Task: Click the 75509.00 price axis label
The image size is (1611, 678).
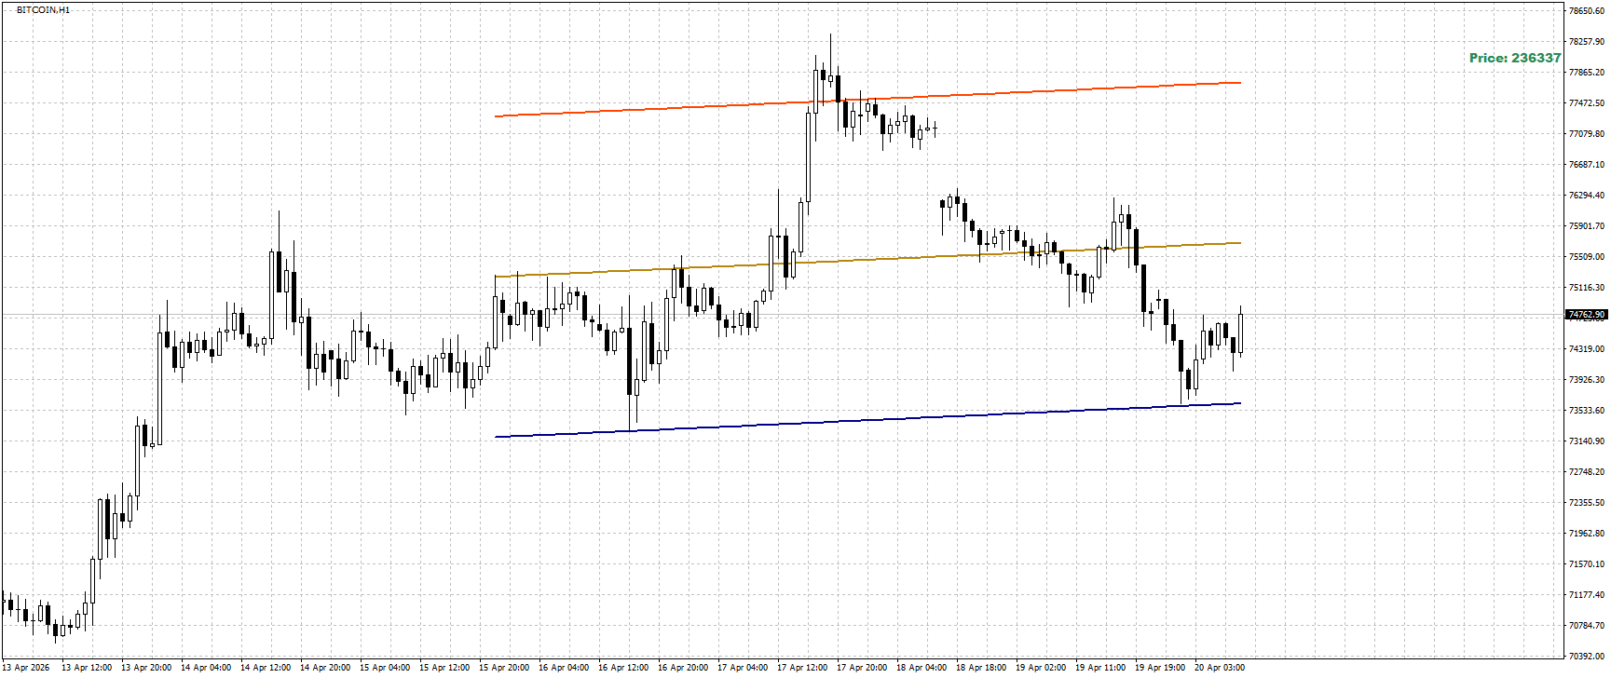Action: pos(1587,257)
